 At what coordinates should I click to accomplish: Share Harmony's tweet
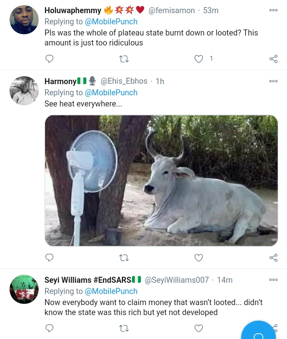click(273, 258)
